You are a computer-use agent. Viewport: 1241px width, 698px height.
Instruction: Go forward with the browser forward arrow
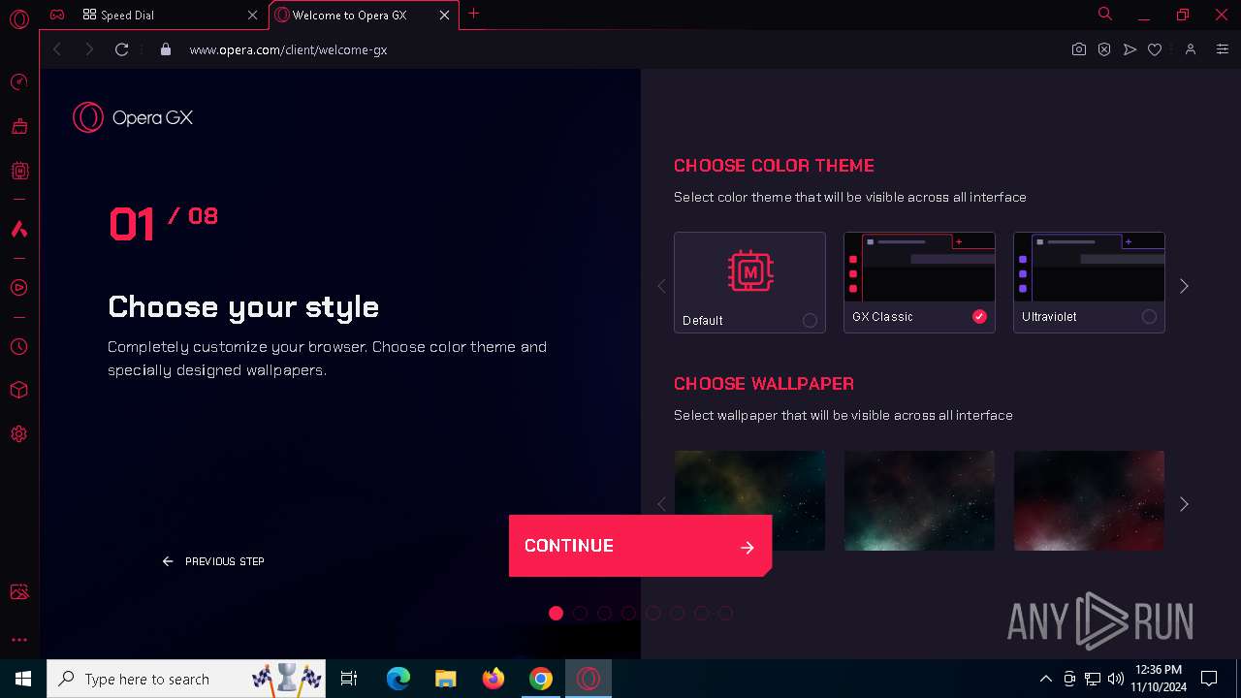[x=89, y=49]
